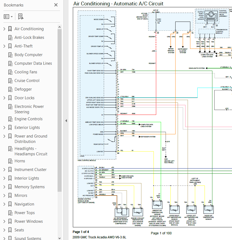Click the Cooling Fans bookmark icon

click(x=10, y=72)
